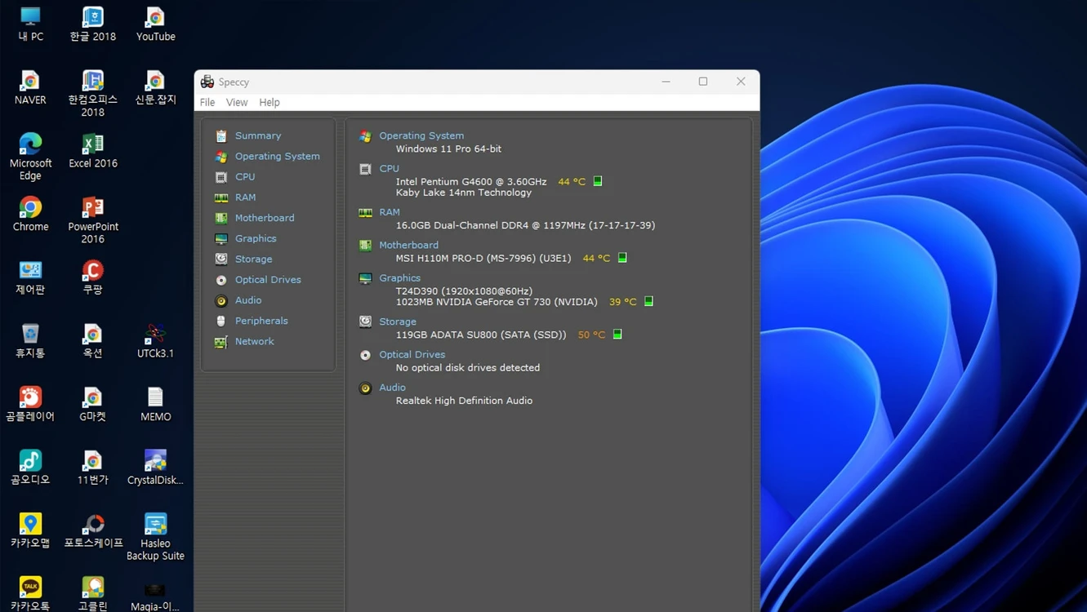Image resolution: width=1087 pixels, height=612 pixels.
Task: Maximize the Speccy window
Action: [703, 82]
